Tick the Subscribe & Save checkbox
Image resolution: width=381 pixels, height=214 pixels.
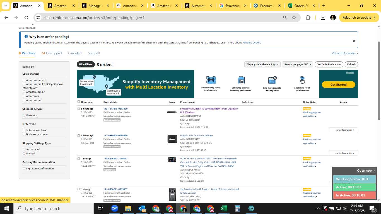24,130
